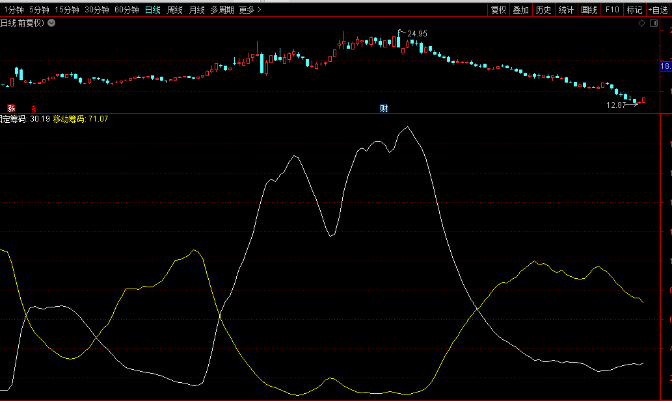The height and width of the screenshot is (401, 672).
Task: Open the 叠加 overlay option
Action: tap(520, 10)
